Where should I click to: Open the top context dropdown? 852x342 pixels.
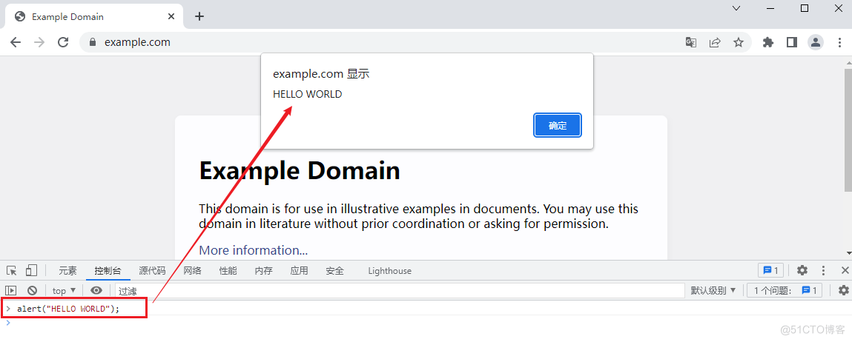[x=64, y=290]
